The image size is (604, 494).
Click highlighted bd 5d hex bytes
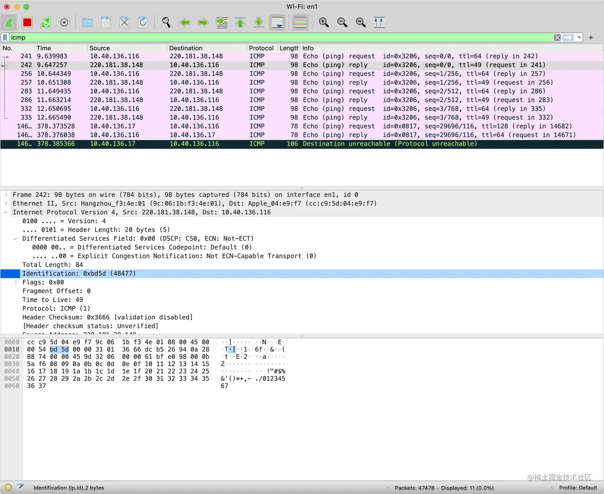59,349
